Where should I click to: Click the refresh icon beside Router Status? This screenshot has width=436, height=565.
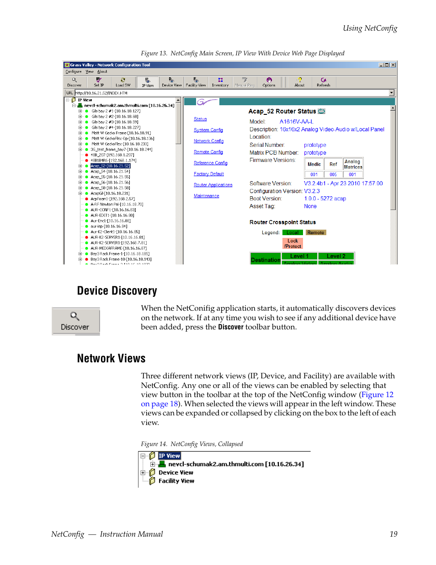tap(321, 111)
